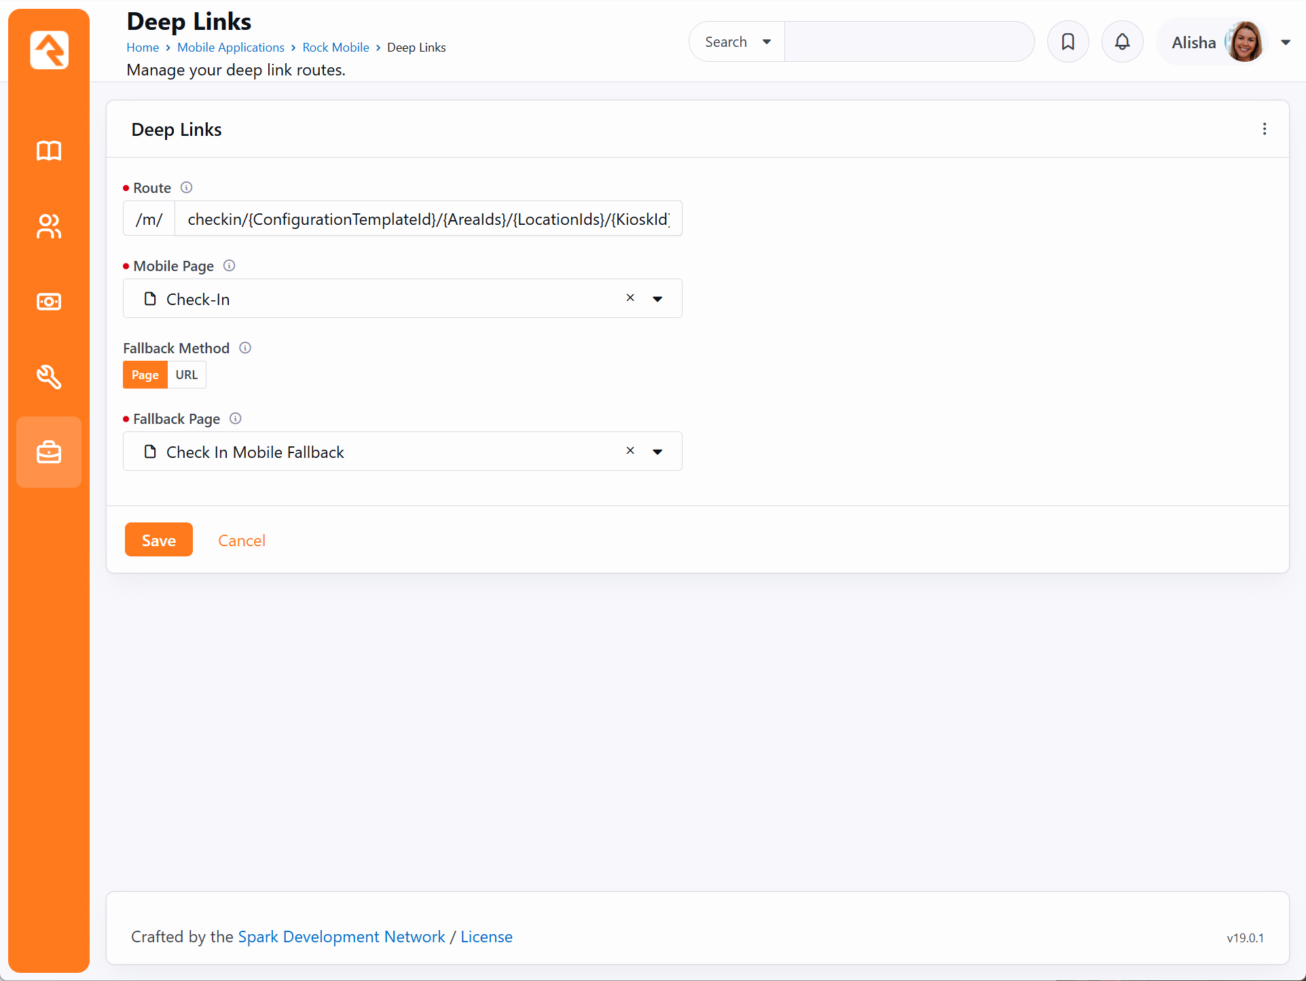
Task: Open the Finance money sidebar icon
Action: pos(49,302)
